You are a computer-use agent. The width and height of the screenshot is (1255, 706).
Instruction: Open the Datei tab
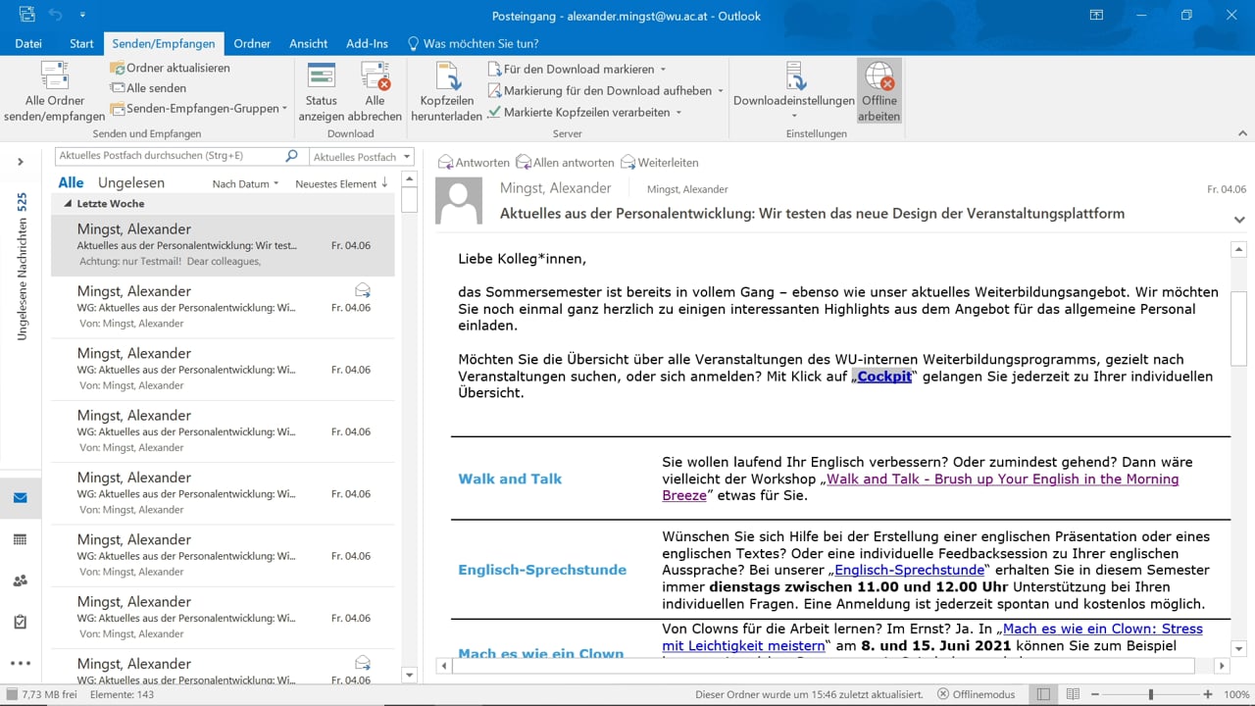(x=28, y=44)
